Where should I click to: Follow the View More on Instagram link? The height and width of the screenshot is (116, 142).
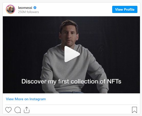(26, 99)
